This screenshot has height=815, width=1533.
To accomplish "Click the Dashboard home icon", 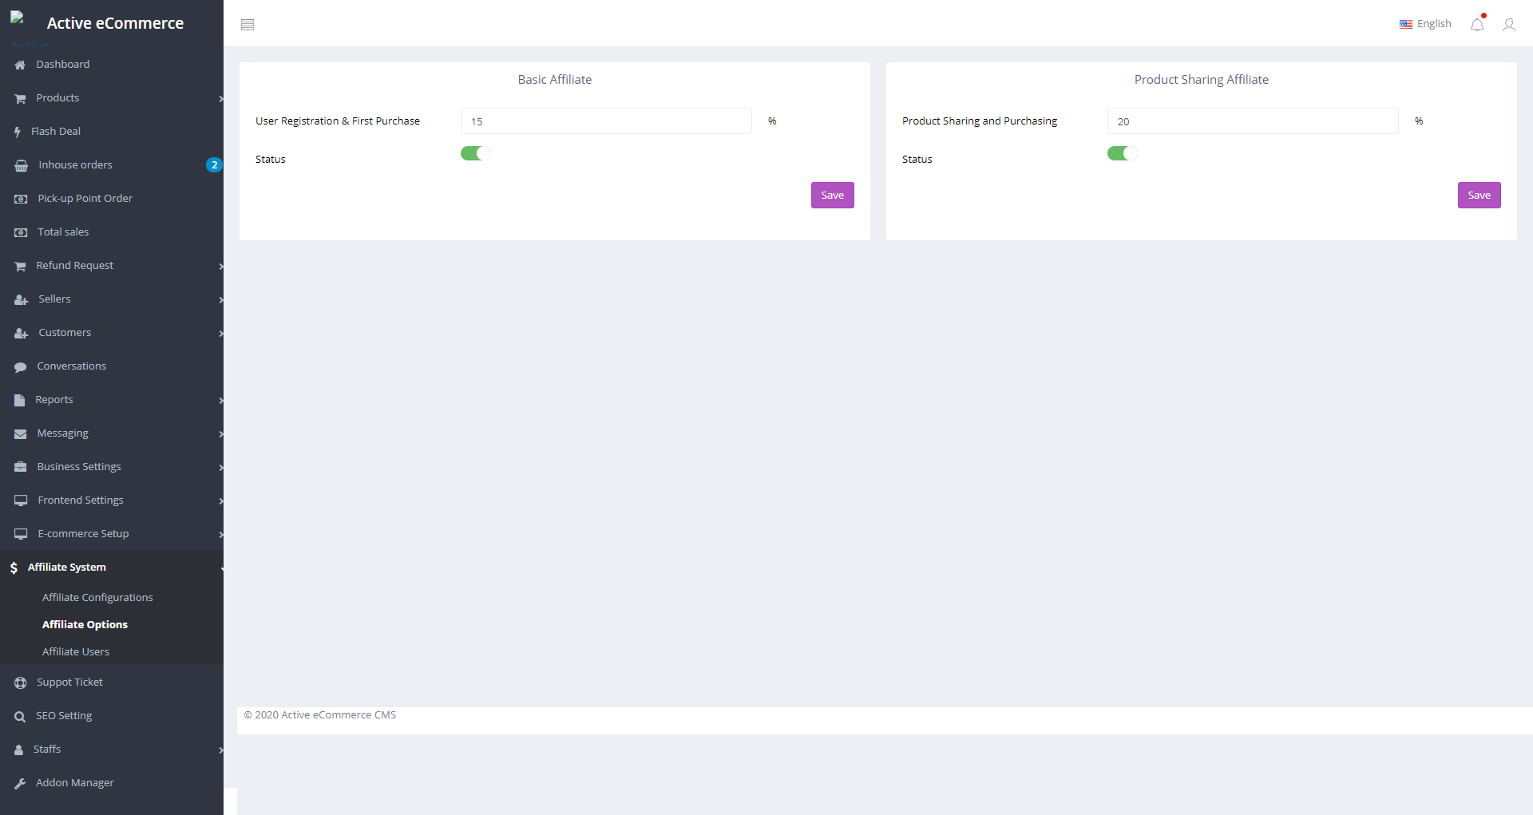I will tap(20, 65).
